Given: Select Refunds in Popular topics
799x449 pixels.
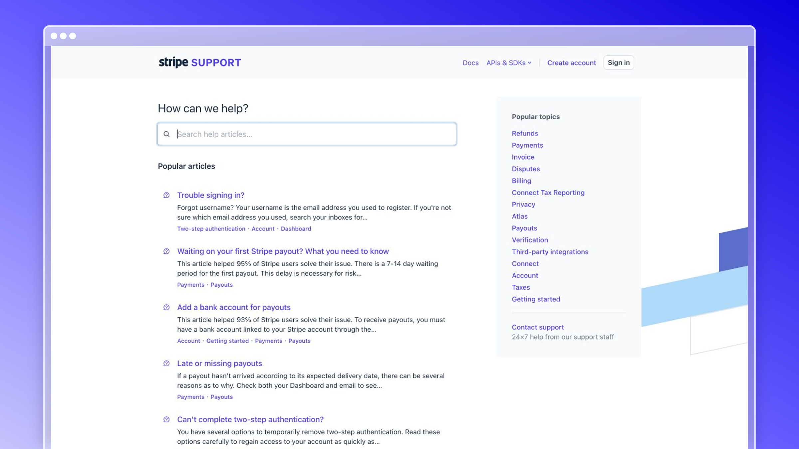Looking at the screenshot, I should [x=525, y=133].
